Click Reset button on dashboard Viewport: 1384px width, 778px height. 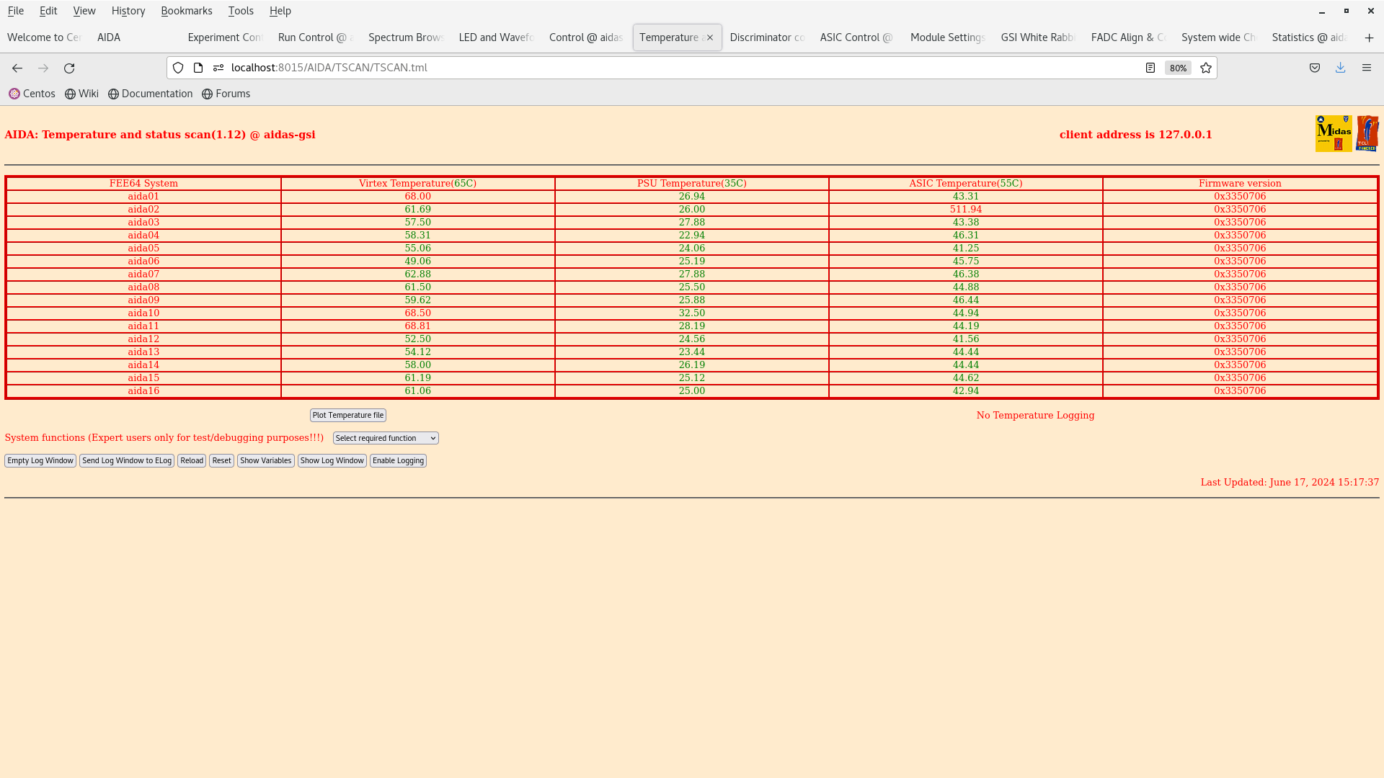click(x=221, y=460)
